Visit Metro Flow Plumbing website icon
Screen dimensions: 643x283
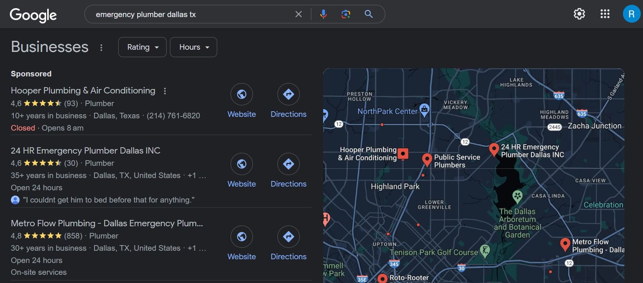[x=242, y=237]
